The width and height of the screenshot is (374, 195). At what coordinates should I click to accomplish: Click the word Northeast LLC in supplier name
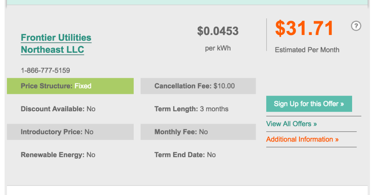coord(53,49)
